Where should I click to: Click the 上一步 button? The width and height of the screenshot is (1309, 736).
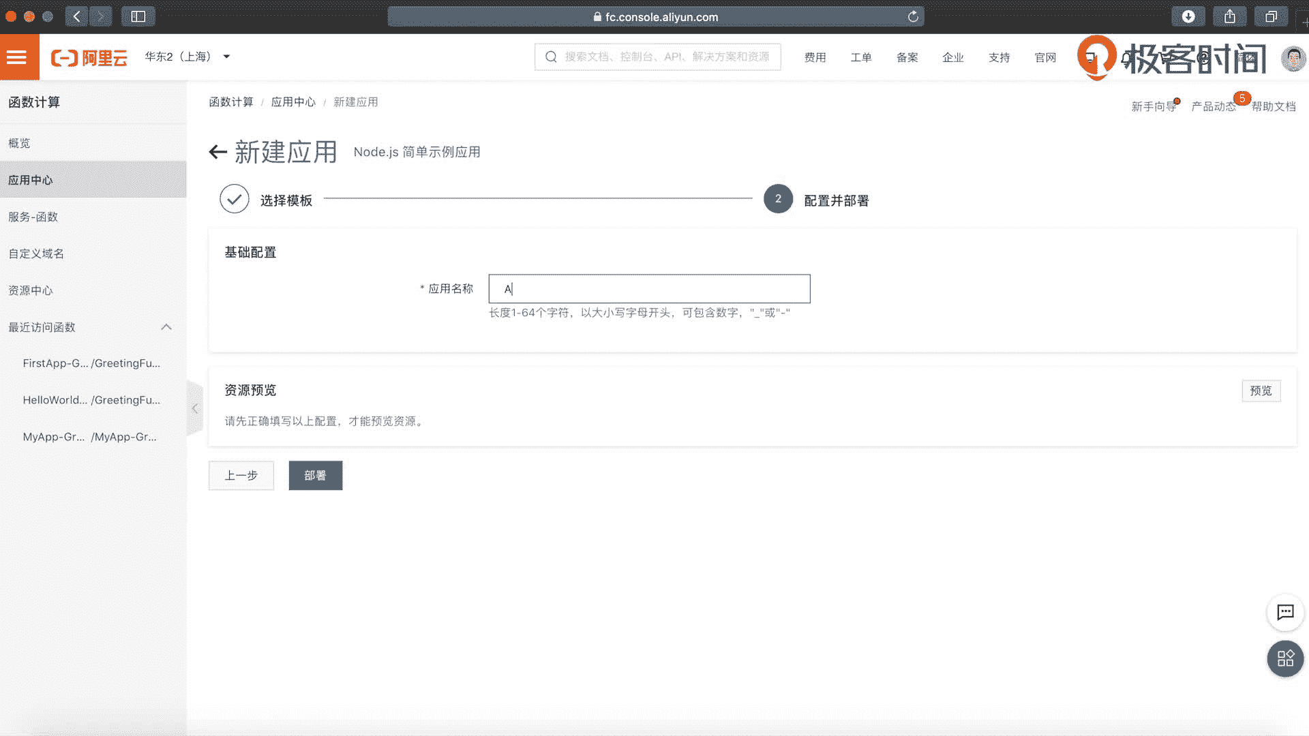(241, 475)
